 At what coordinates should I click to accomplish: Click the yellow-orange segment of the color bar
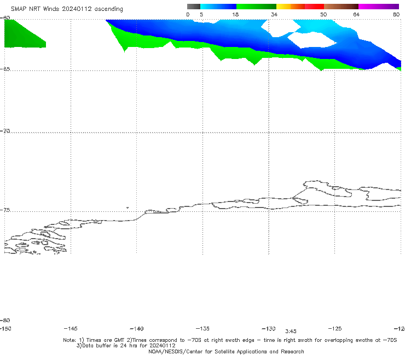coord(290,7)
